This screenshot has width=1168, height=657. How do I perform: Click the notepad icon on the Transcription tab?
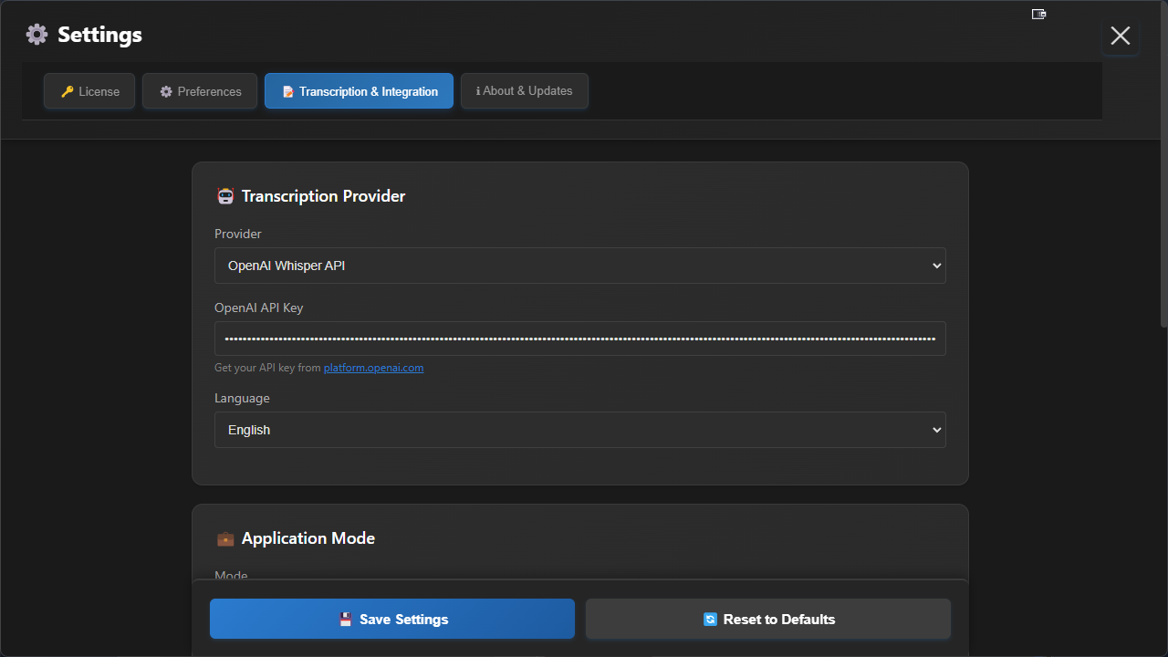point(287,91)
